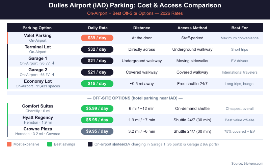Click the EV lightning icon beside Garage 1

pyautogui.click(x=53, y=63)
